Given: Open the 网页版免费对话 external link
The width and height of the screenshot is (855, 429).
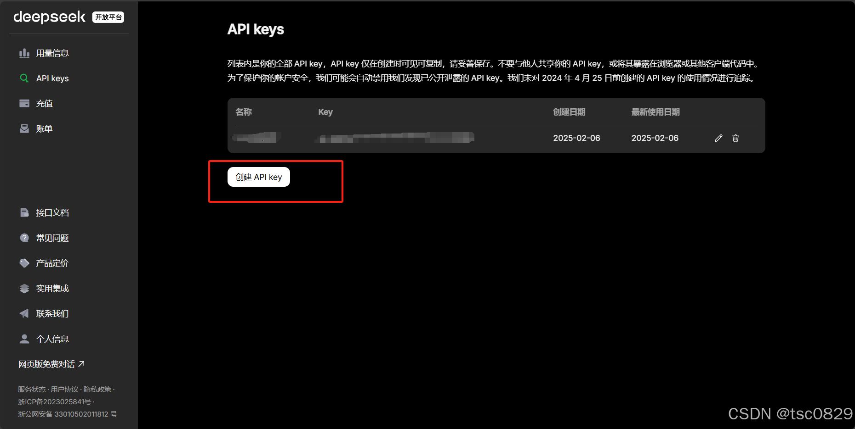Looking at the screenshot, I should [51, 364].
